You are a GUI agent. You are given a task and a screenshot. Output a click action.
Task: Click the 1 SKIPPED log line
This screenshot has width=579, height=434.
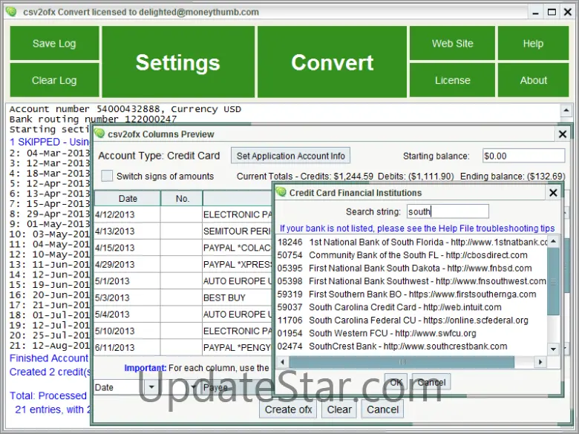tap(50, 142)
